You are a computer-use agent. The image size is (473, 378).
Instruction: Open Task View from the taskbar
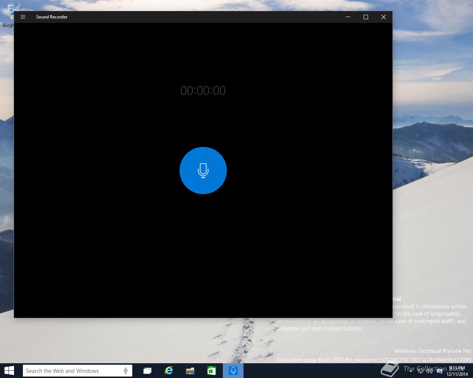[x=147, y=371]
